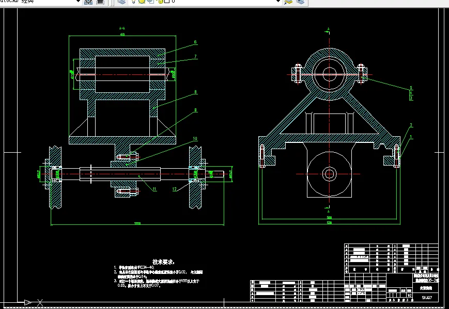Select the SKJ07 drawing number text

tap(427, 298)
